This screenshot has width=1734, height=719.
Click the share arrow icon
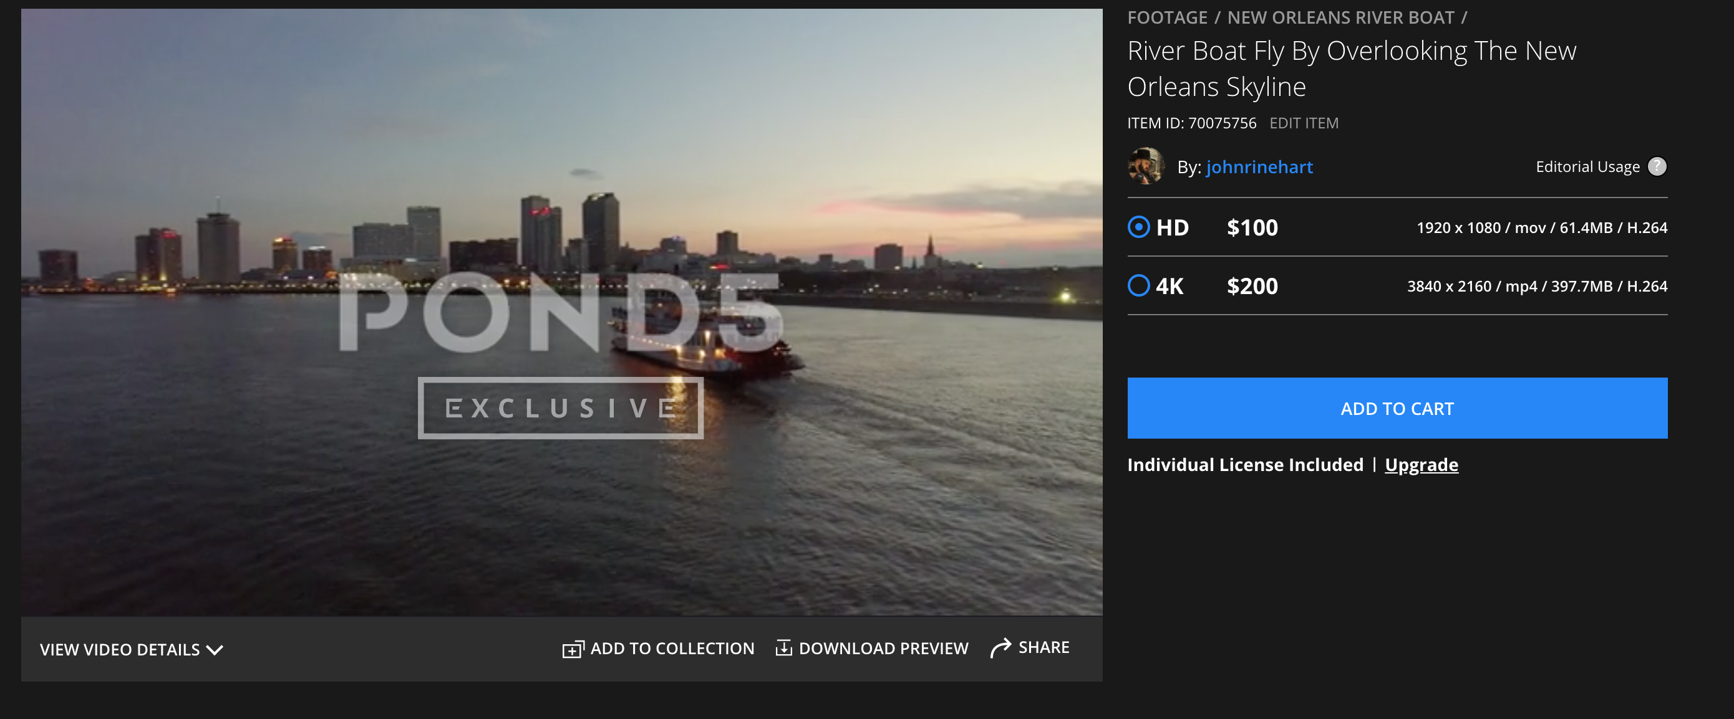(x=1000, y=648)
